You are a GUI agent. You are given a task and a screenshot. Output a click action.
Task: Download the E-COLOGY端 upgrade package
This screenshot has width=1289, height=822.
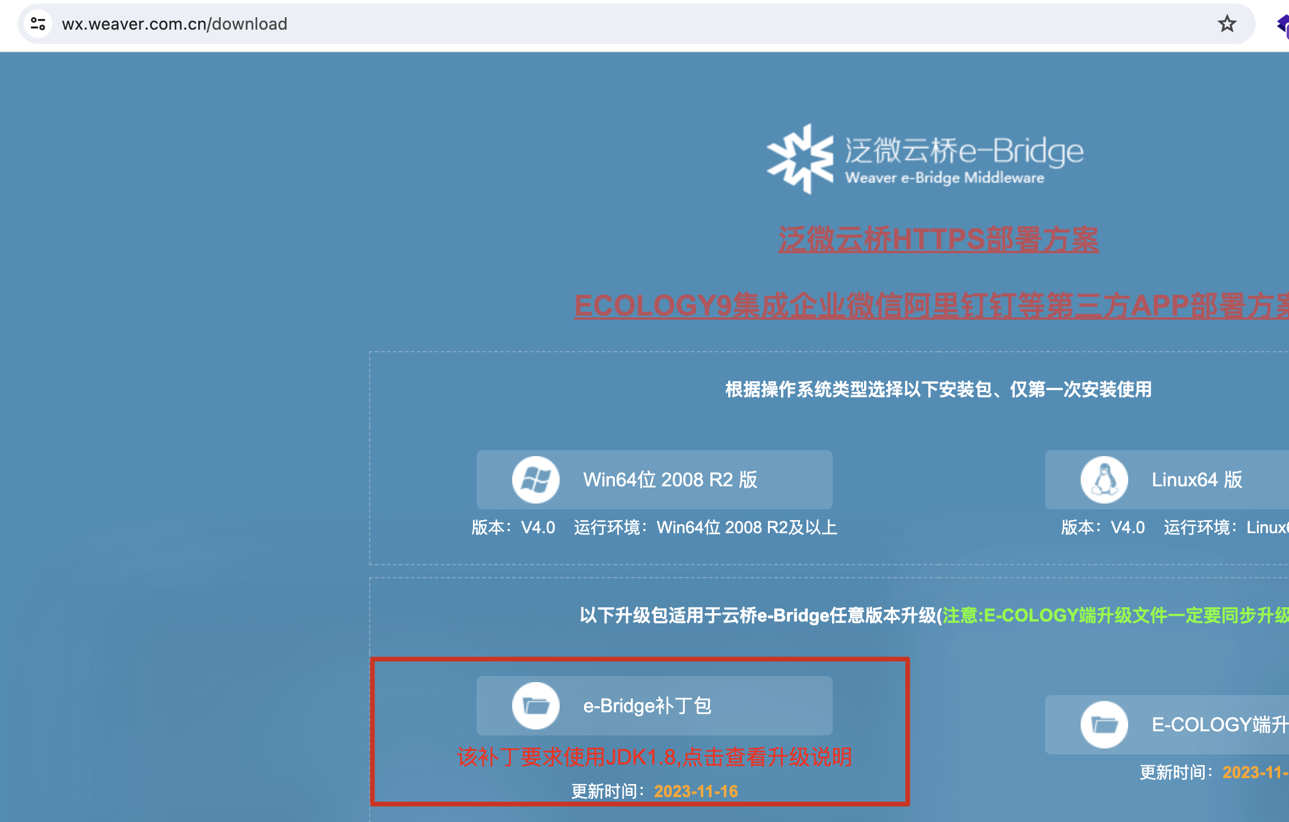point(1218,725)
